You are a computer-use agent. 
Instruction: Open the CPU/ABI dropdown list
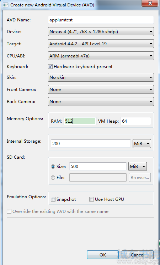pos(101,56)
